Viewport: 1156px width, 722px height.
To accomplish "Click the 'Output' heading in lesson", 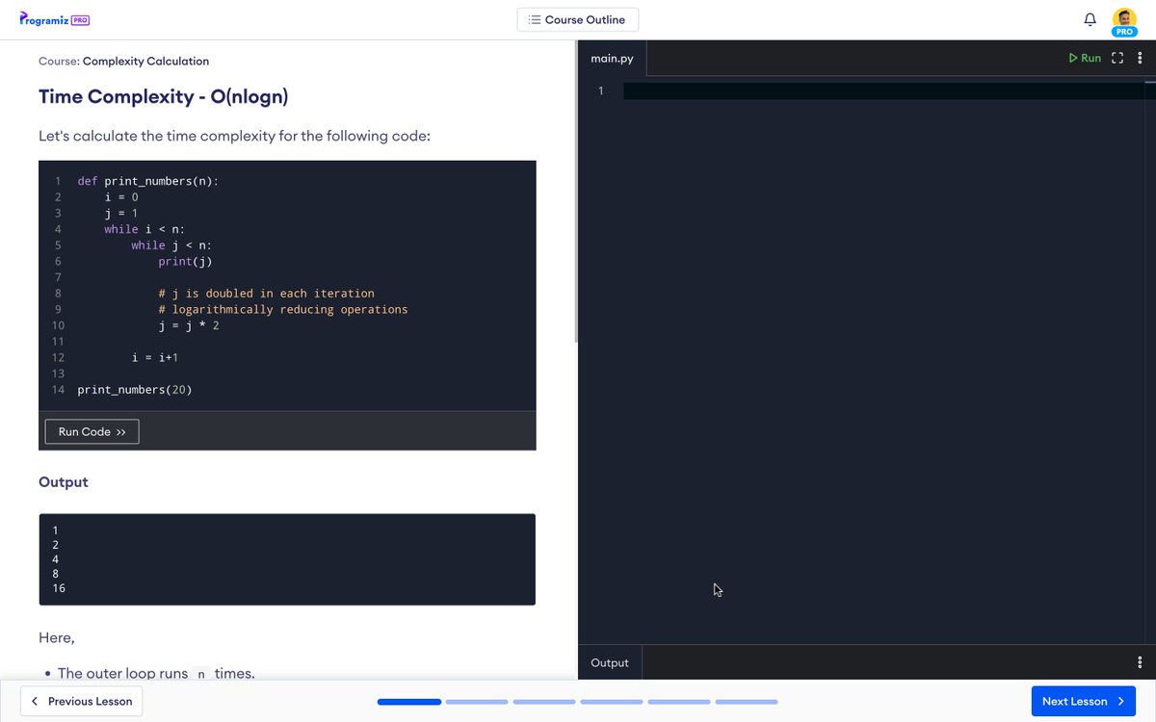I will coord(64,482).
